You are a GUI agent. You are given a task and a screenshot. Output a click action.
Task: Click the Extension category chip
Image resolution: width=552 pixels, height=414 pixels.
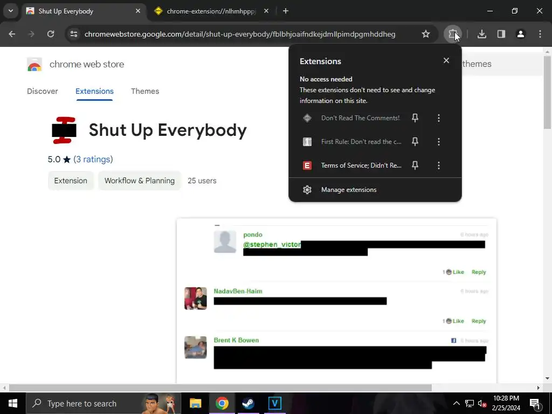coord(71,181)
